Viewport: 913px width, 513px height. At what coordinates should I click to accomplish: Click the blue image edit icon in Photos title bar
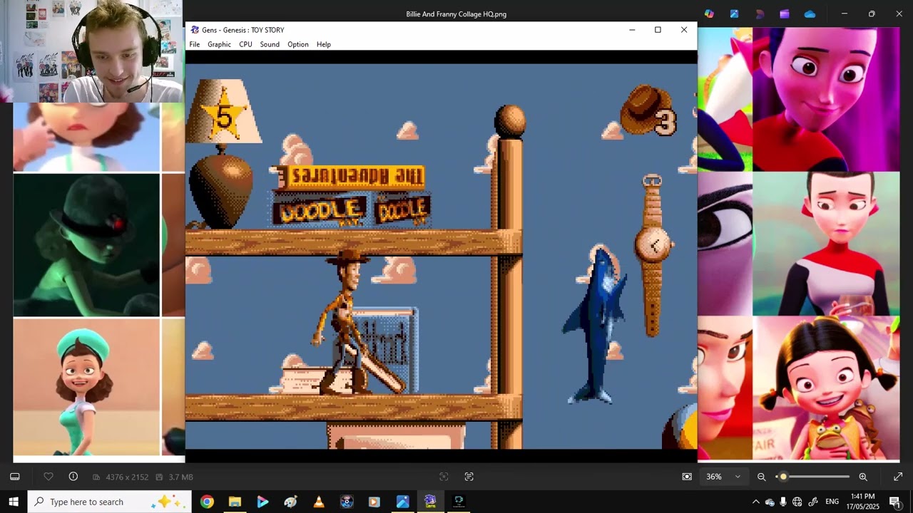pos(734,14)
